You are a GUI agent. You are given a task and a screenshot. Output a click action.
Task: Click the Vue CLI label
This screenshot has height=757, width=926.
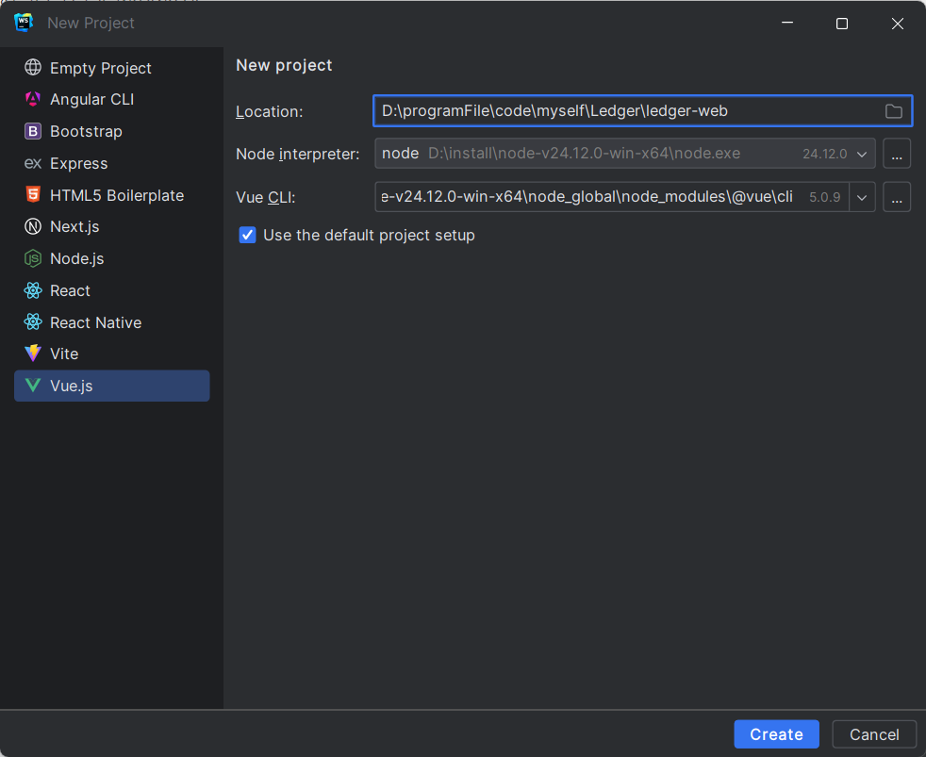click(265, 197)
